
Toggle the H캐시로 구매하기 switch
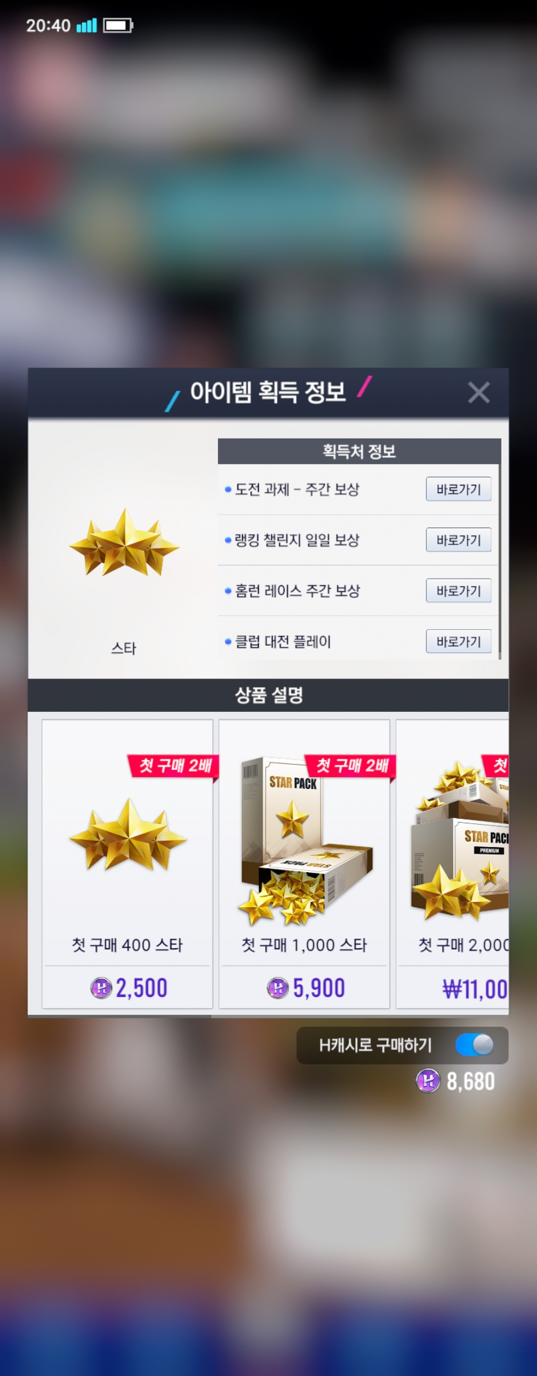(475, 1044)
